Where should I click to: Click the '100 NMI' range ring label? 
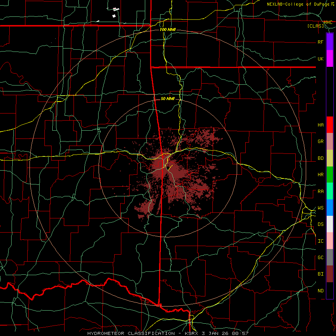click(168, 29)
